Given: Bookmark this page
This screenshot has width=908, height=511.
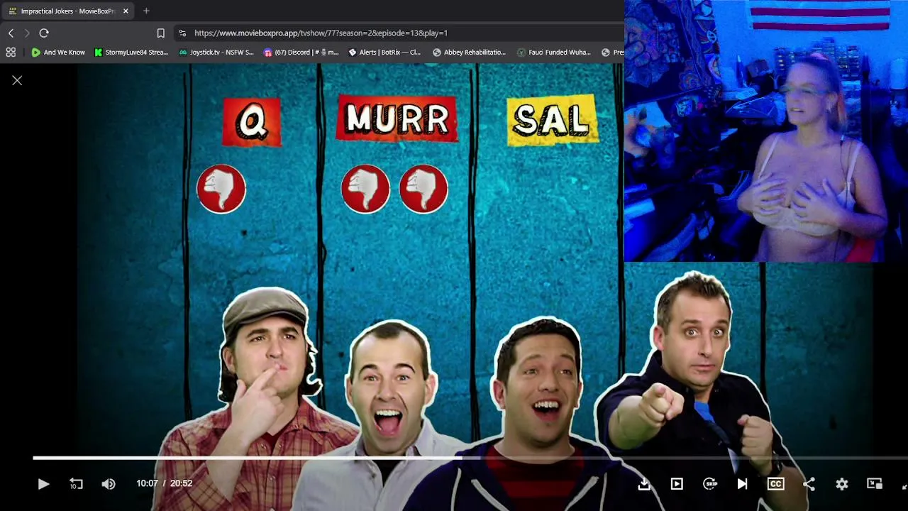Looking at the screenshot, I should click(161, 33).
